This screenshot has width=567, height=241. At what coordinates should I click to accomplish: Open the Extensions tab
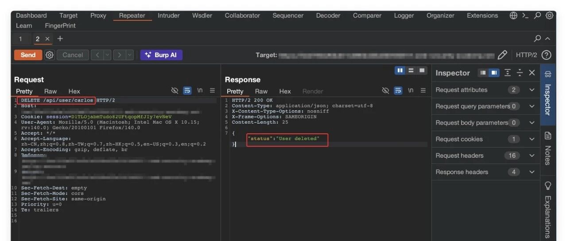pyautogui.click(x=482, y=16)
